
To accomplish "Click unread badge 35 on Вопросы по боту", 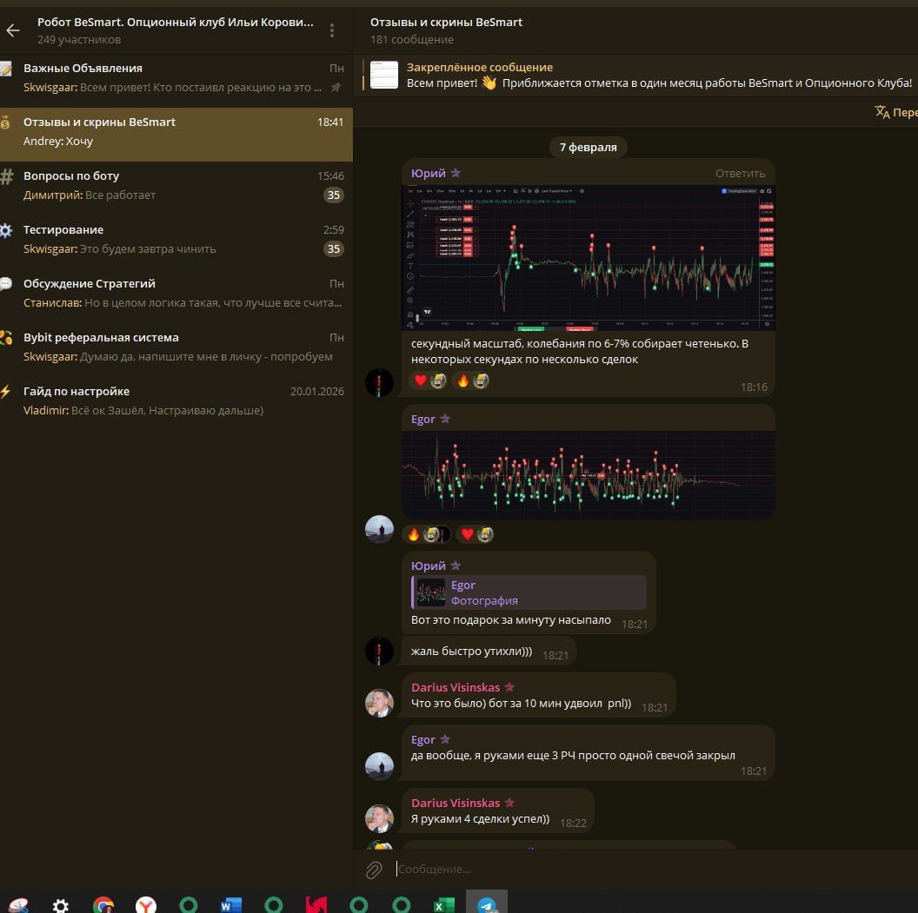I will click(x=334, y=195).
